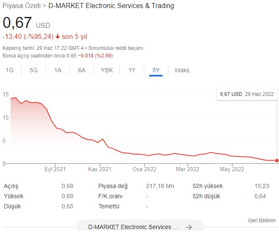Click the Geri Bildirim feedback link
279x232 pixels.
pos(262,221)
